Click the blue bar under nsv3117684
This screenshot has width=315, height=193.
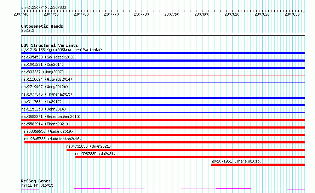click(163, 105)
